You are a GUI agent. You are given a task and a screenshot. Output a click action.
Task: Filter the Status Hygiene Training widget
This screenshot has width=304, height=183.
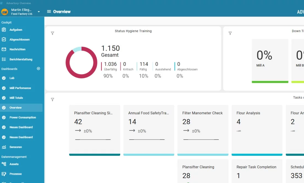tap(52, 33)
